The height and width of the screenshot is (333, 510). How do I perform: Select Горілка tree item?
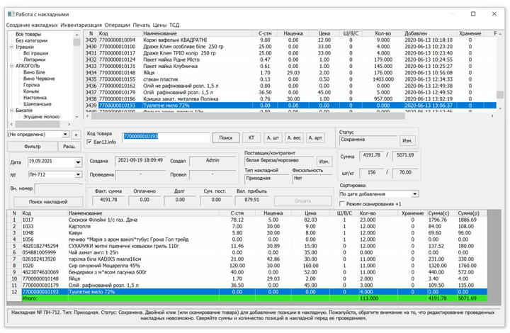tap(32, 85)
